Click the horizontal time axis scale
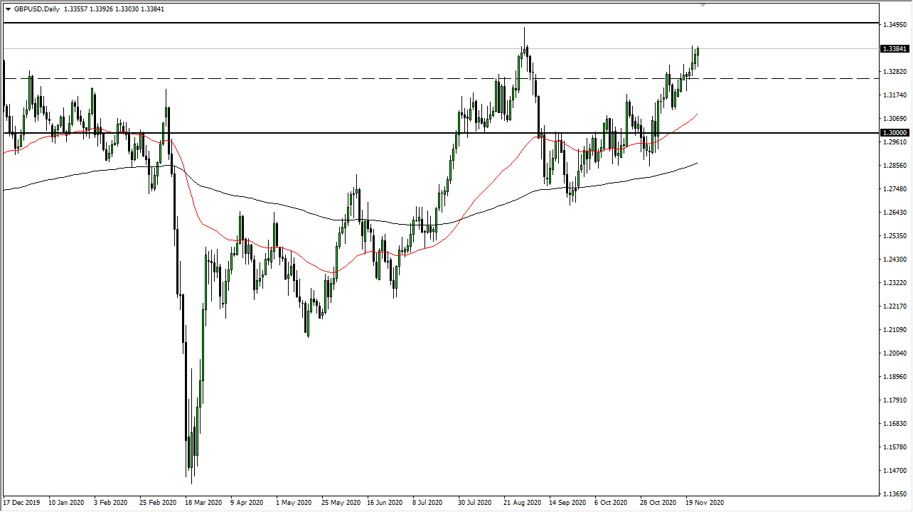This screenshot has width=913, height=512. 427,502
